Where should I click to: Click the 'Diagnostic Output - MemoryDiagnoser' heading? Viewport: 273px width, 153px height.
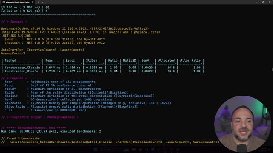40,117
